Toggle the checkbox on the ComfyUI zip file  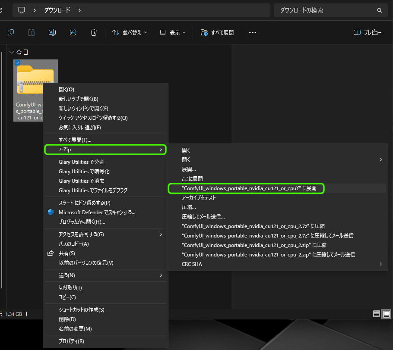[x=17, y=63]
